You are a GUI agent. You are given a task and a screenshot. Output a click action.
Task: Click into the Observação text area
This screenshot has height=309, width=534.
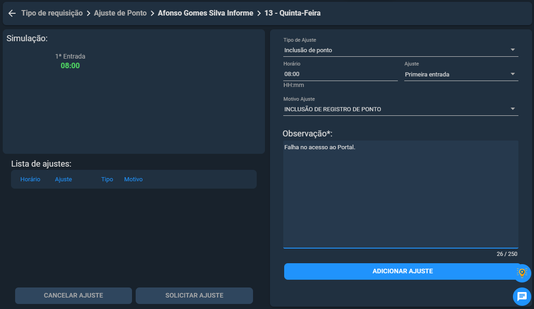pos(401,194)
